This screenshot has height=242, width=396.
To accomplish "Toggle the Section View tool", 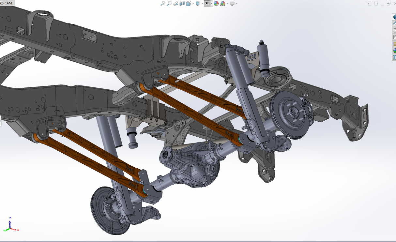I will point(182,3).
